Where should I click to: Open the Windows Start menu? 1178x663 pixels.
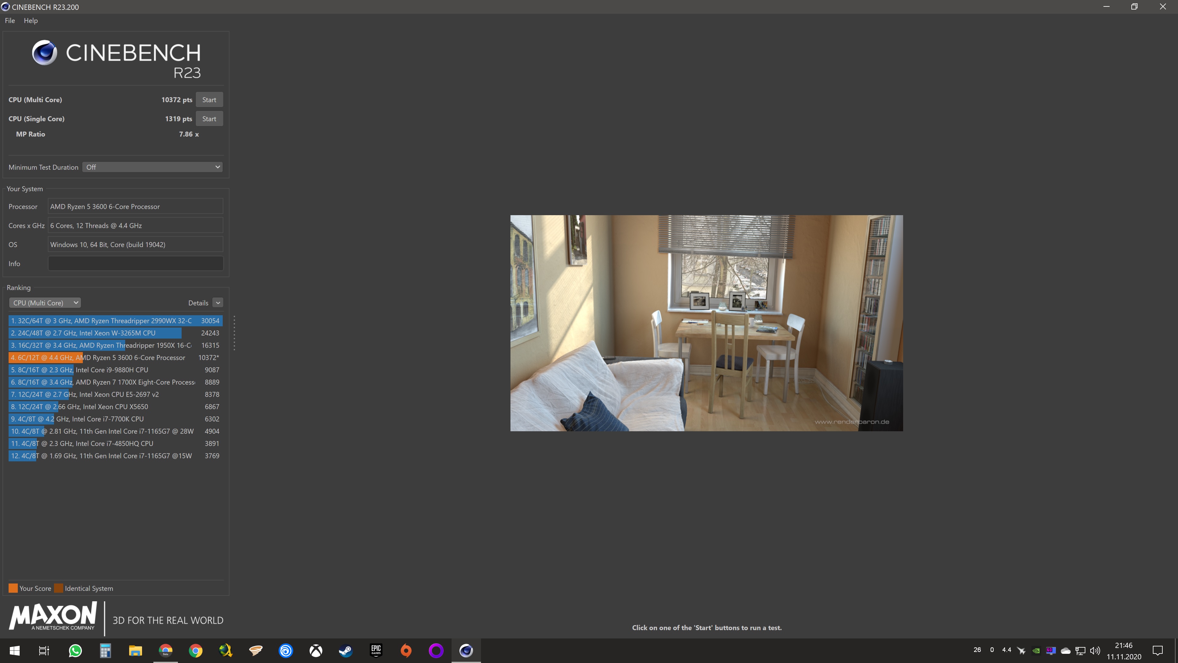point(15,650)
